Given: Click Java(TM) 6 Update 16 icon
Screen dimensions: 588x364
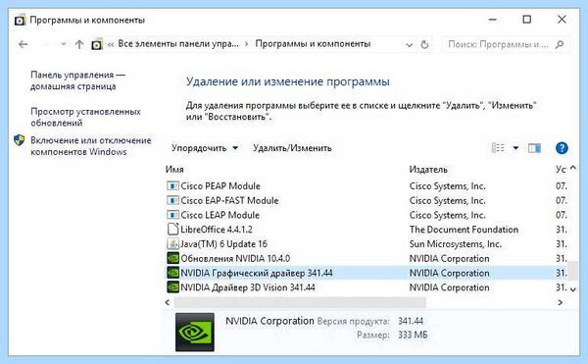Looking at the screenshot, I should pos(172,244).
